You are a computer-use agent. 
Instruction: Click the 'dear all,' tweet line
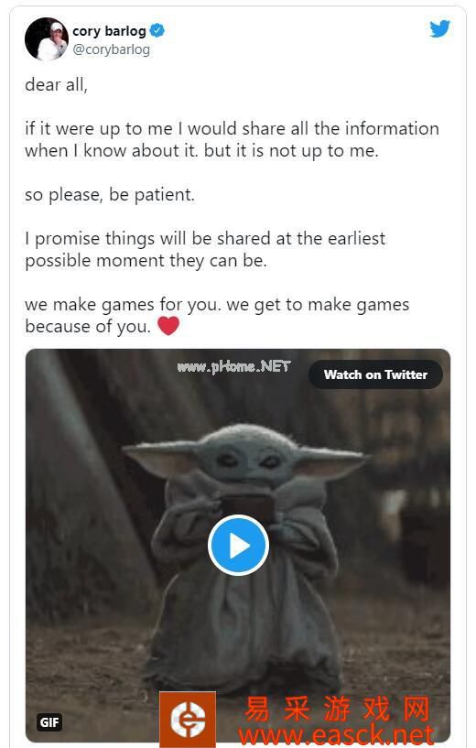pos(56,85)
